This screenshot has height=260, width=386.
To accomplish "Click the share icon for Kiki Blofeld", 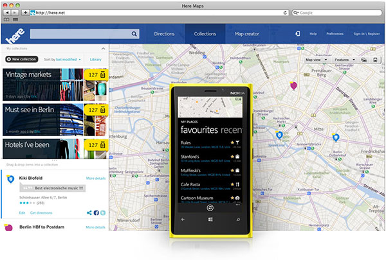I will pos(89,212).
